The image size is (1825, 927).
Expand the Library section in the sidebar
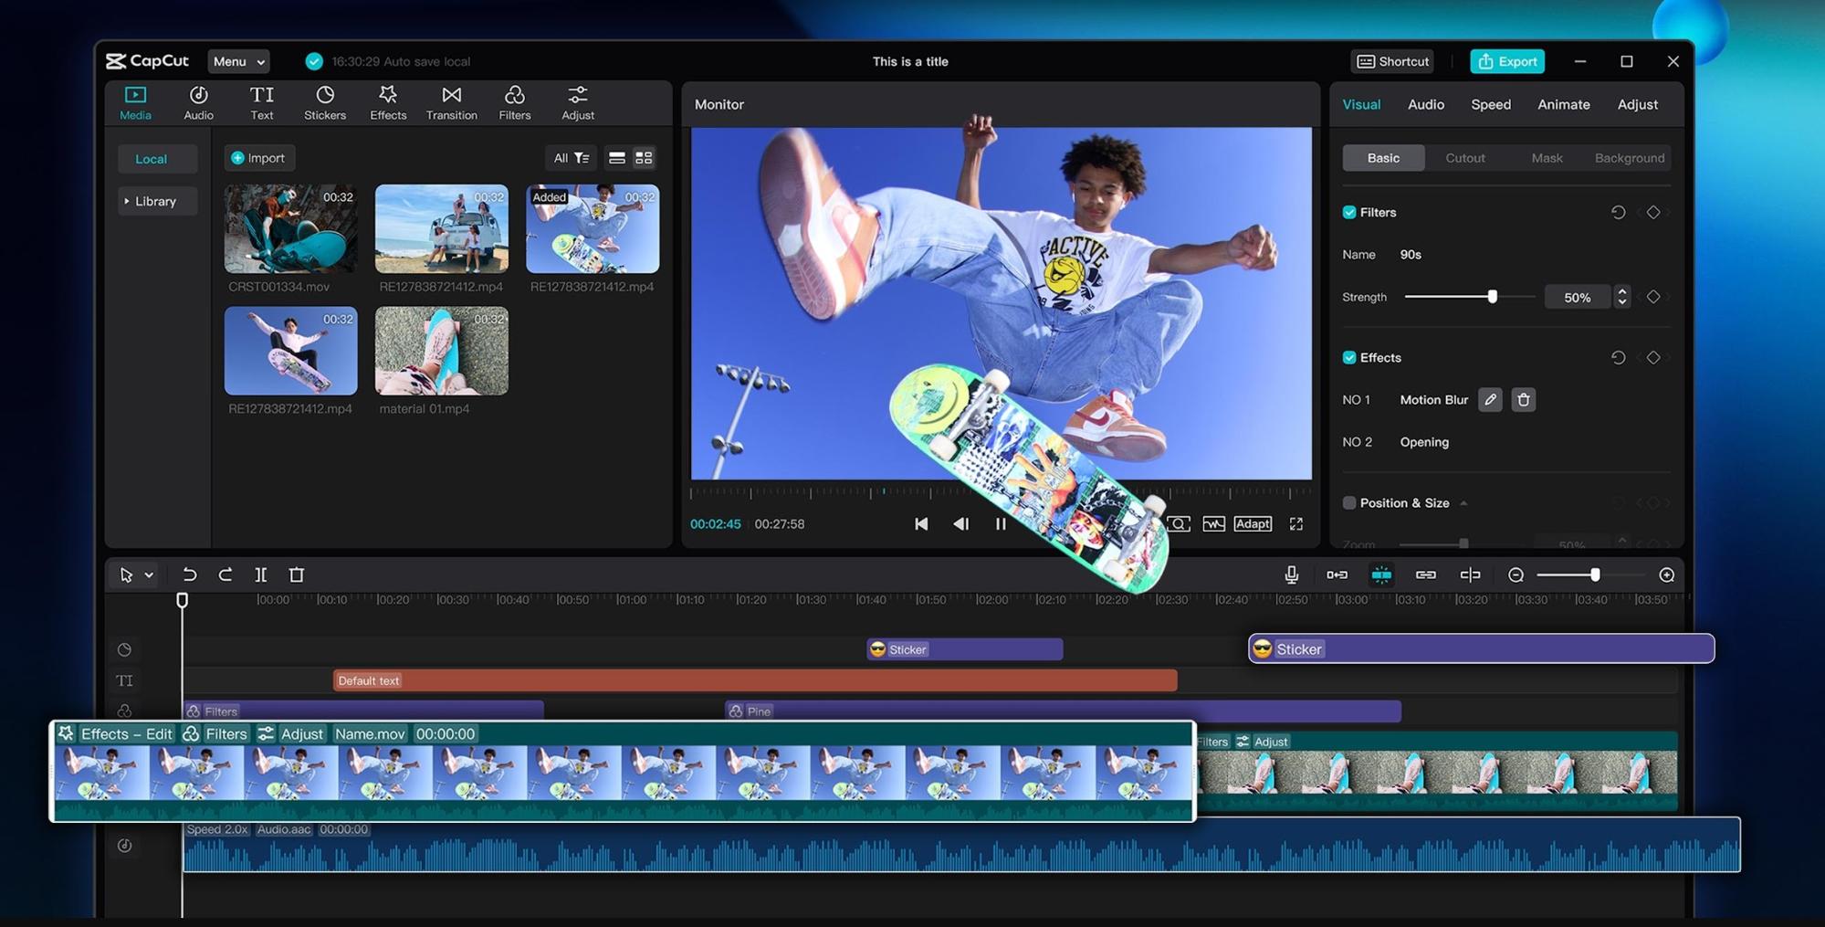pos(156,201)
